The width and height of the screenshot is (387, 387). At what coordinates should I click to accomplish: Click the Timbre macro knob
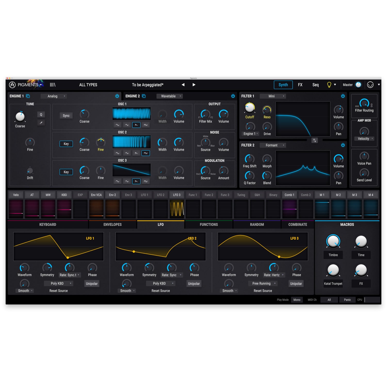pyautogui.click(x=333, y=241)
